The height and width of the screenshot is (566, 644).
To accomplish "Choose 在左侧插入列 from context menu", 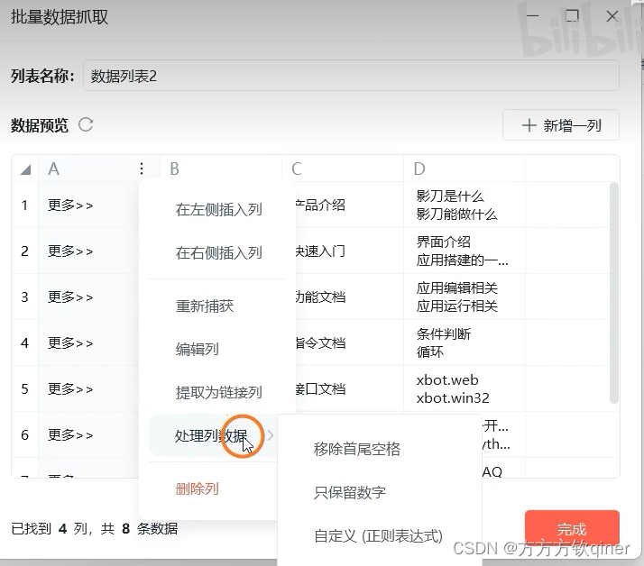I will click(218, 209).
